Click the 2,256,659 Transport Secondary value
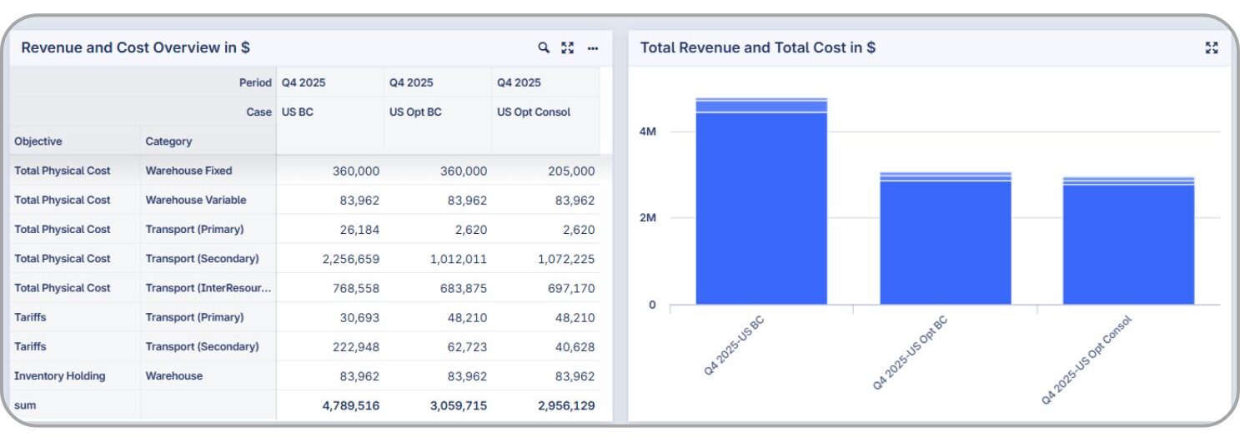1240x437 pixels. (350, 259)
